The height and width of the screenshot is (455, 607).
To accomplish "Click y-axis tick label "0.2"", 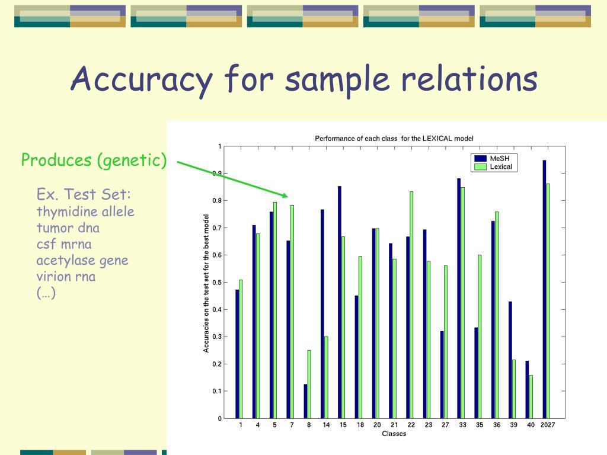I will point(217,364).
